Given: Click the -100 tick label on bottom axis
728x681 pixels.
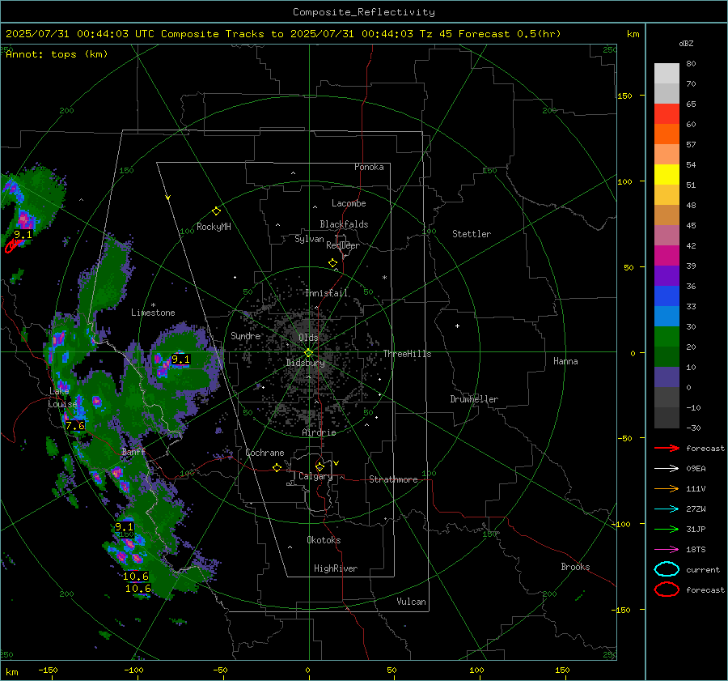Looking at the screenshot, I should point(133,670).
